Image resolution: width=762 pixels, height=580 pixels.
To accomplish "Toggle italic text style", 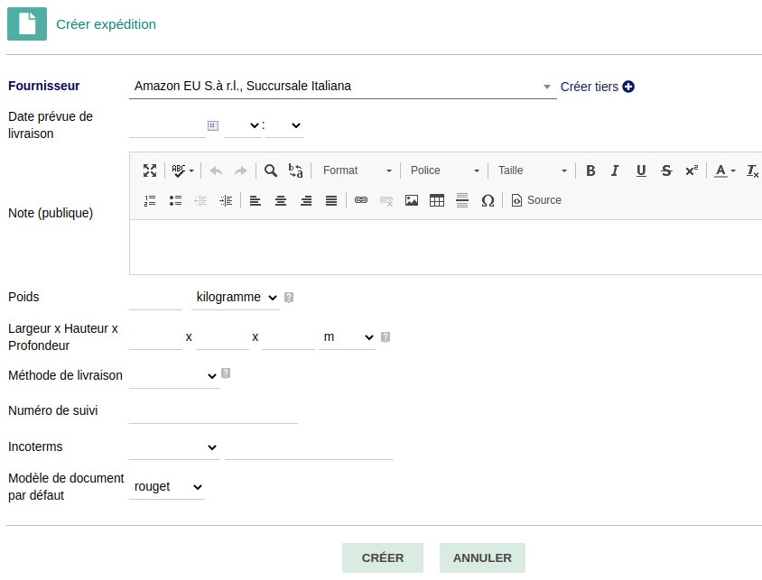I will [x=615, y=170].
